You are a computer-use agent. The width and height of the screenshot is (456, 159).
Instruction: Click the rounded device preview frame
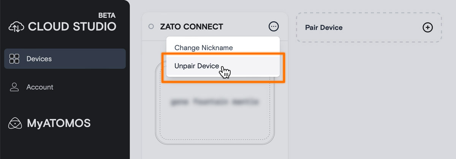pos(215,102)
